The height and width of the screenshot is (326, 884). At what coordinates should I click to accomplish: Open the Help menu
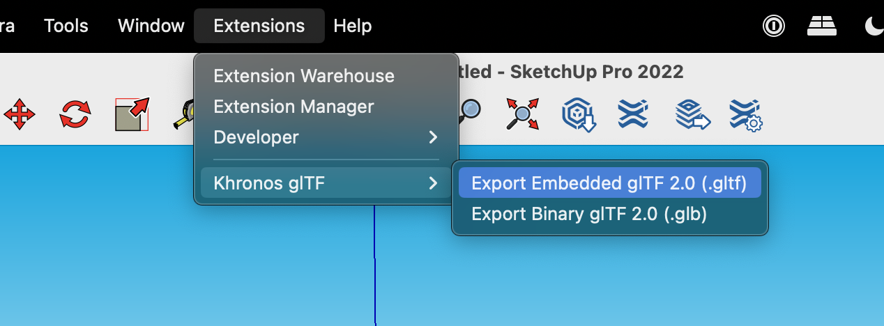pos(353,26)
